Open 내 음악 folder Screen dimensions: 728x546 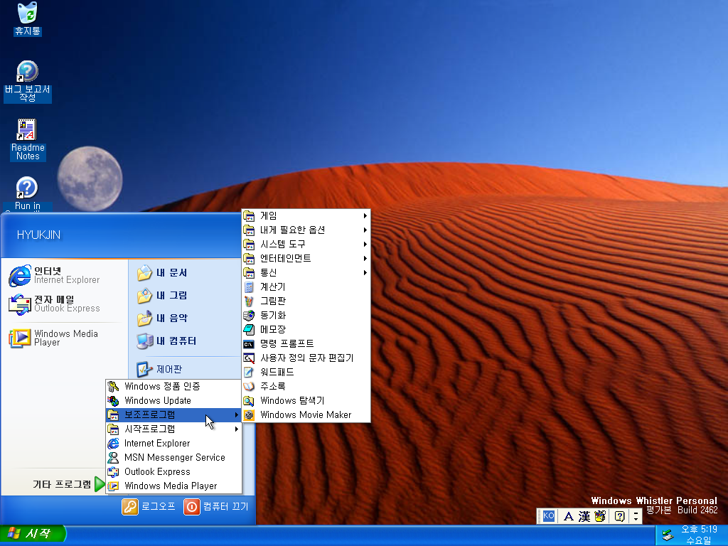[162, 318]
